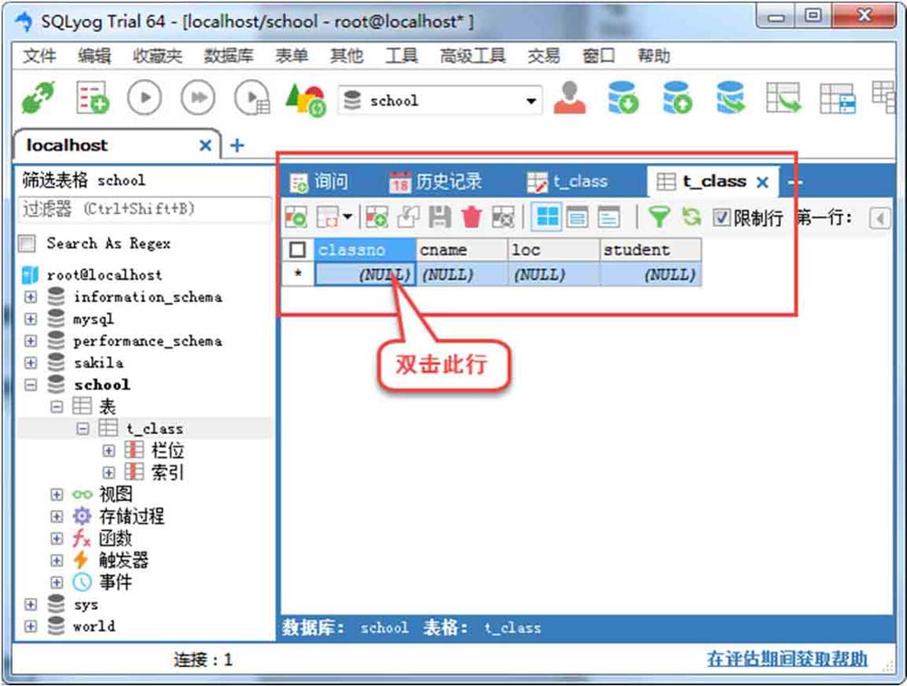Click the table export green-arrow icon
This screenshot has height=686, width=907.
(x=784, y=97)
